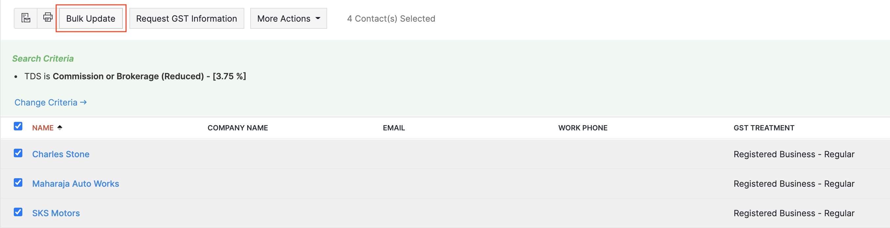Image resolution: width=890 pixels, height=228 pixels.
Task: Click the COMPANY NAME column header
Action: (238, 128)
